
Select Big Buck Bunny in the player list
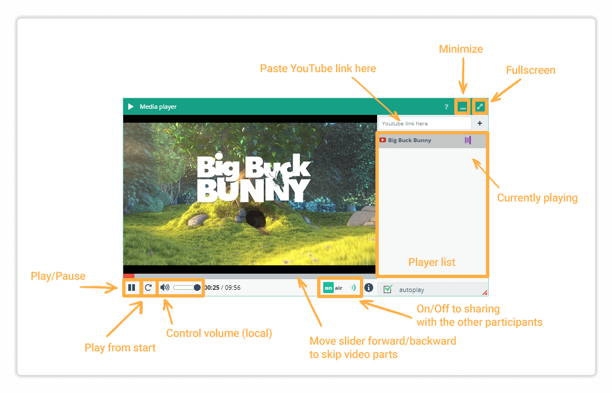(x=433, y=140)
